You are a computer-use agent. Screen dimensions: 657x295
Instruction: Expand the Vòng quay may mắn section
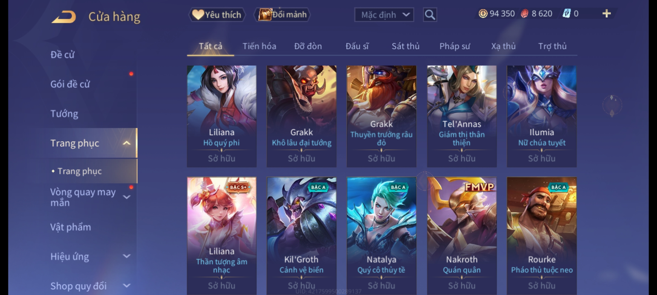126,197
